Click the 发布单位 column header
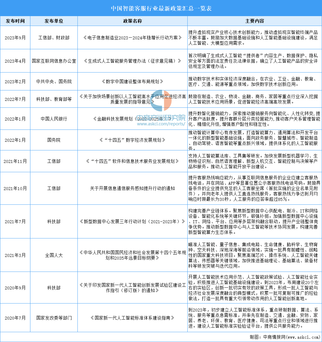 pyautogui.click(x=54, y=21)
